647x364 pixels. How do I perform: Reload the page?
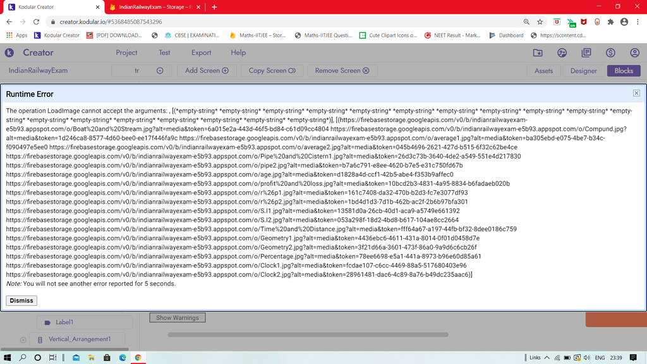36,21
